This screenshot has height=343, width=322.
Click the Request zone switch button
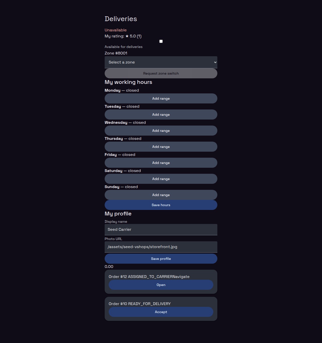pos(161,73)
